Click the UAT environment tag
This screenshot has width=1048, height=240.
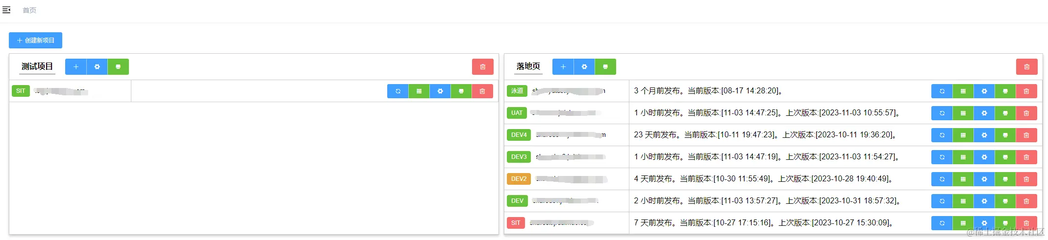pyautogui.click(x=517, y=113)
